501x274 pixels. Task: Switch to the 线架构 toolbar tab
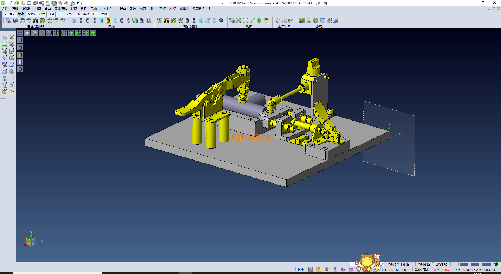pyautogui.click(x=31, y=14)
